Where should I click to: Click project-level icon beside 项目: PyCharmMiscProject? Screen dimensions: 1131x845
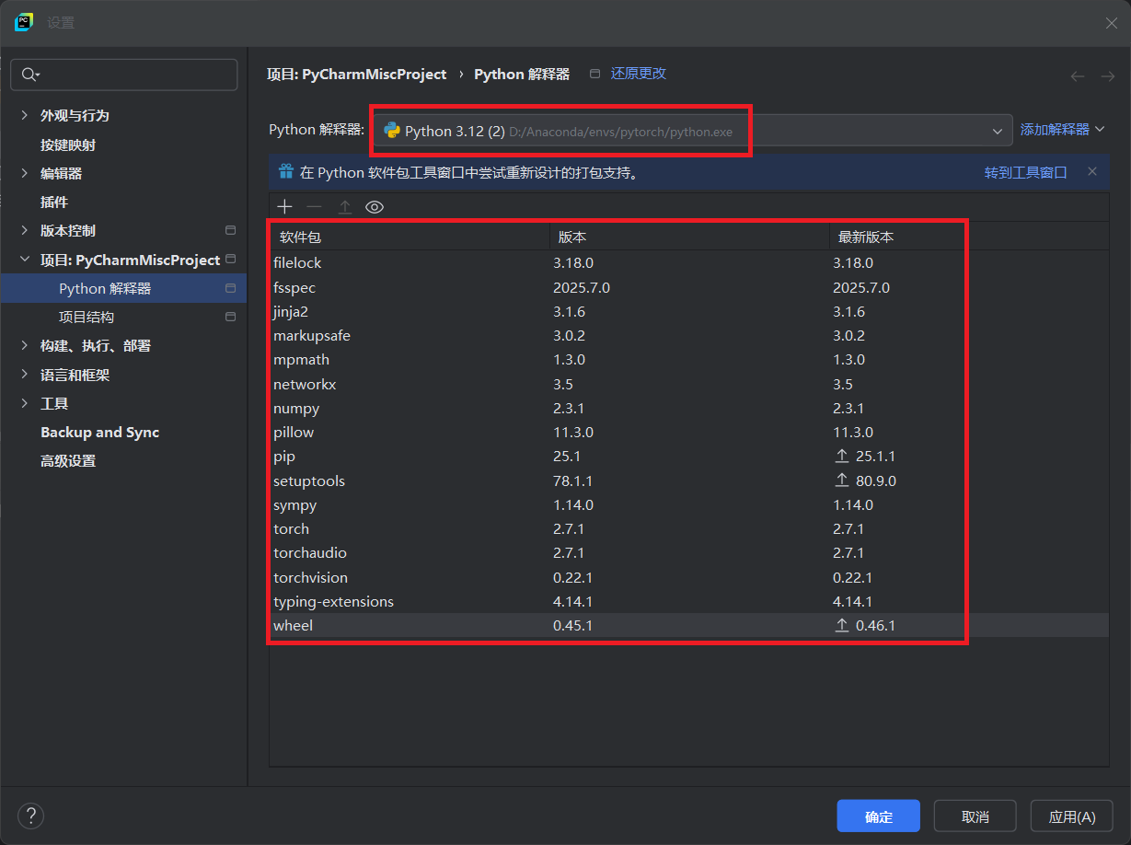click(230, 260)
